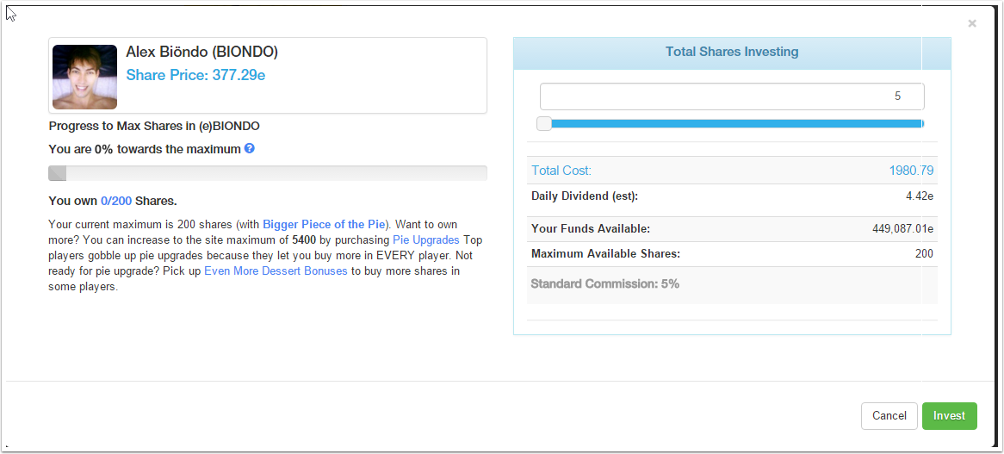
Task: Click the Share Price 377.29e text
Action: click(x=195, y=75)
